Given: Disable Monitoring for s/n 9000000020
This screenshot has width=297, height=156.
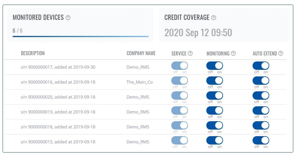Looking at the screenshot, I should pos(215,96).
